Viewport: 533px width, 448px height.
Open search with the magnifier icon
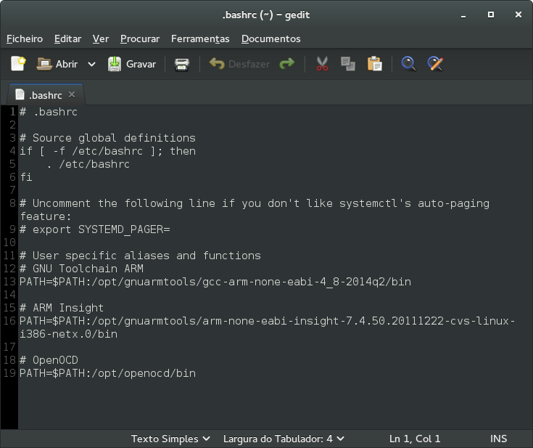click(x=408, y=64)
